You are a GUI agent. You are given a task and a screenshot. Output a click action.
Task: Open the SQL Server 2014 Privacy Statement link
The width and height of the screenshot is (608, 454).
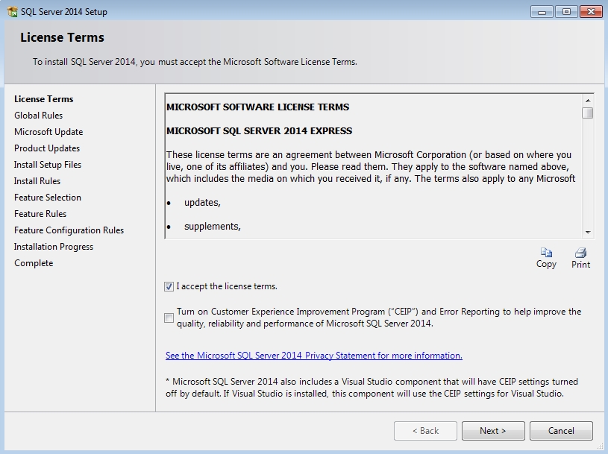(x=313, y=356)
